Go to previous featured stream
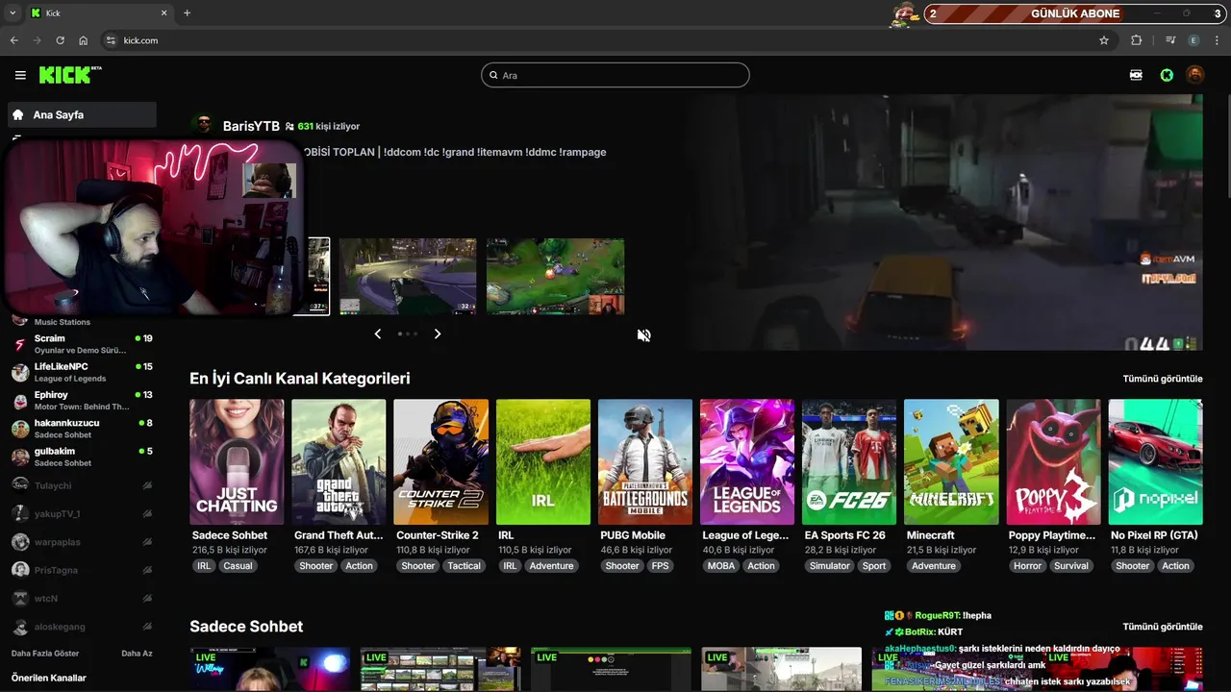The height and width of the screenshot is (692, 1231). point(377,334)
